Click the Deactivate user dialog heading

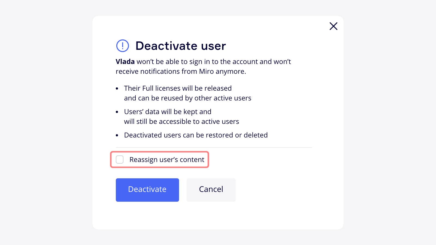pos(180,46)
